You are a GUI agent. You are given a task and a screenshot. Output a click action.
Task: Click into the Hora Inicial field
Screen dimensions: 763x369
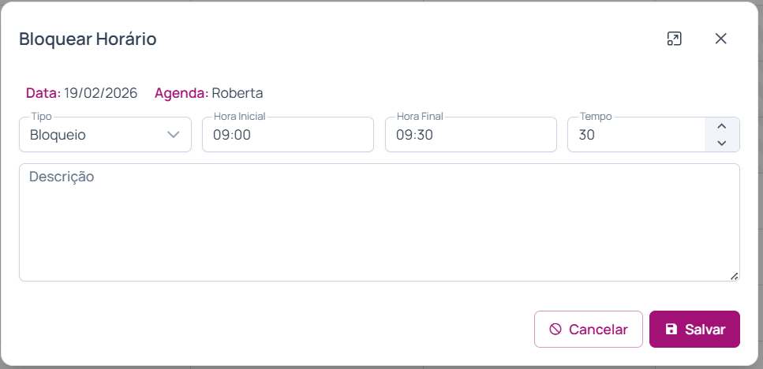pos(287,135)
